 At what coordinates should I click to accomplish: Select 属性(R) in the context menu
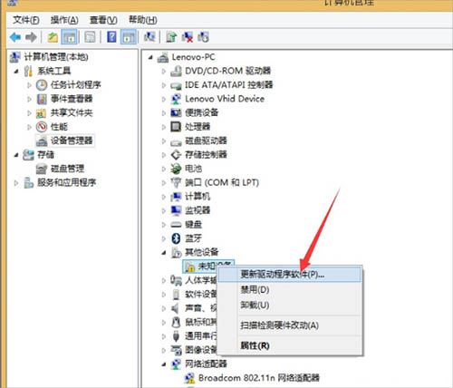coord(255,345)
